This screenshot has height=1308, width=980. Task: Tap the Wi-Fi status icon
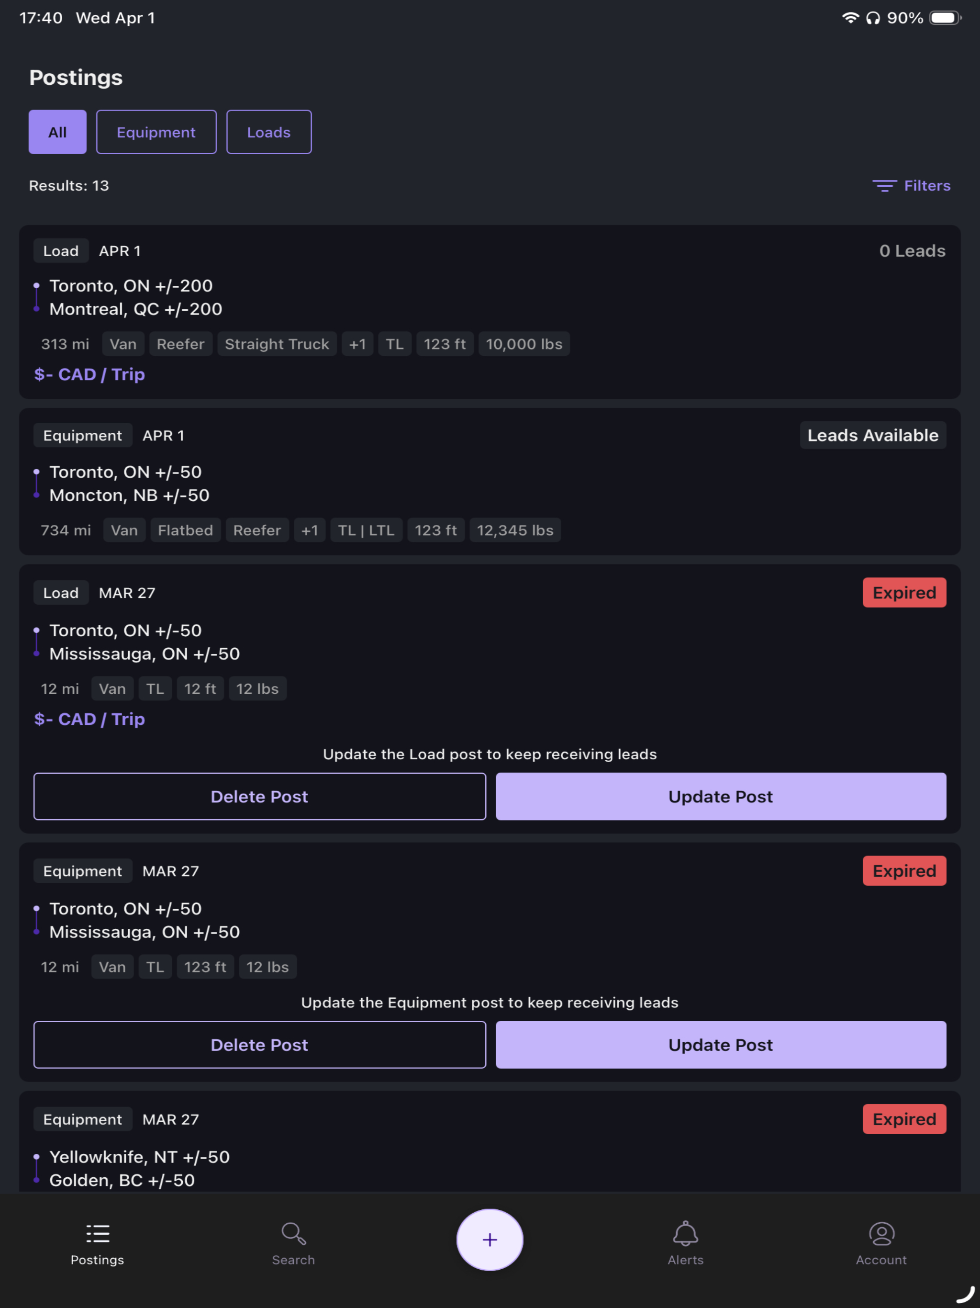click(850, 18)
